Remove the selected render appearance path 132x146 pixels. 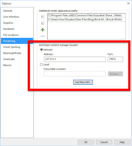(x=43, y=36)
